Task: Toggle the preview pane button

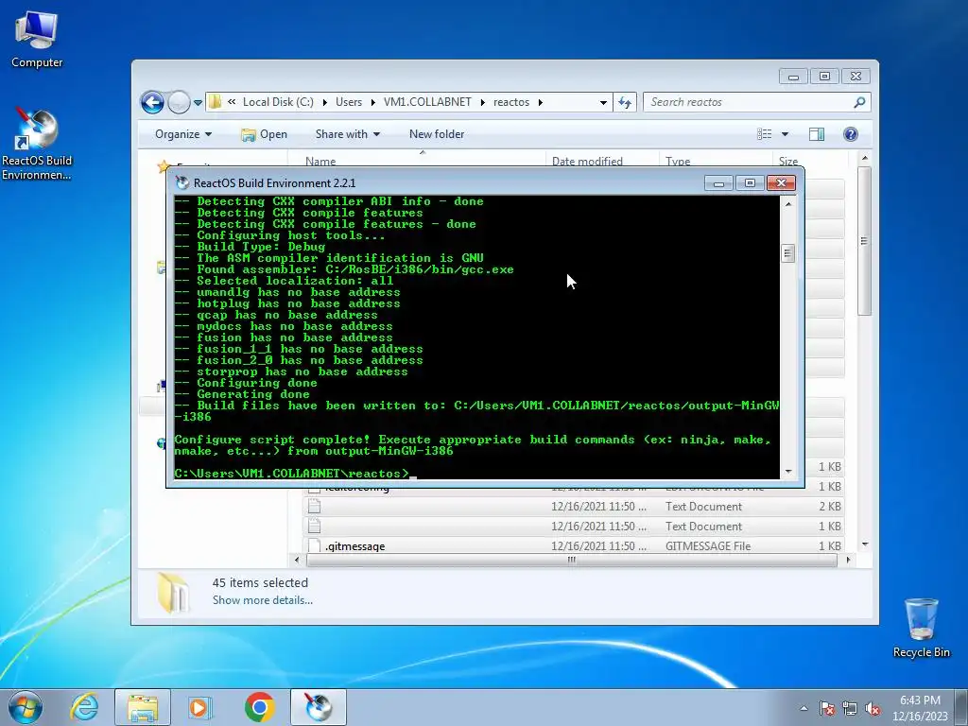Action: click(817, 134)
